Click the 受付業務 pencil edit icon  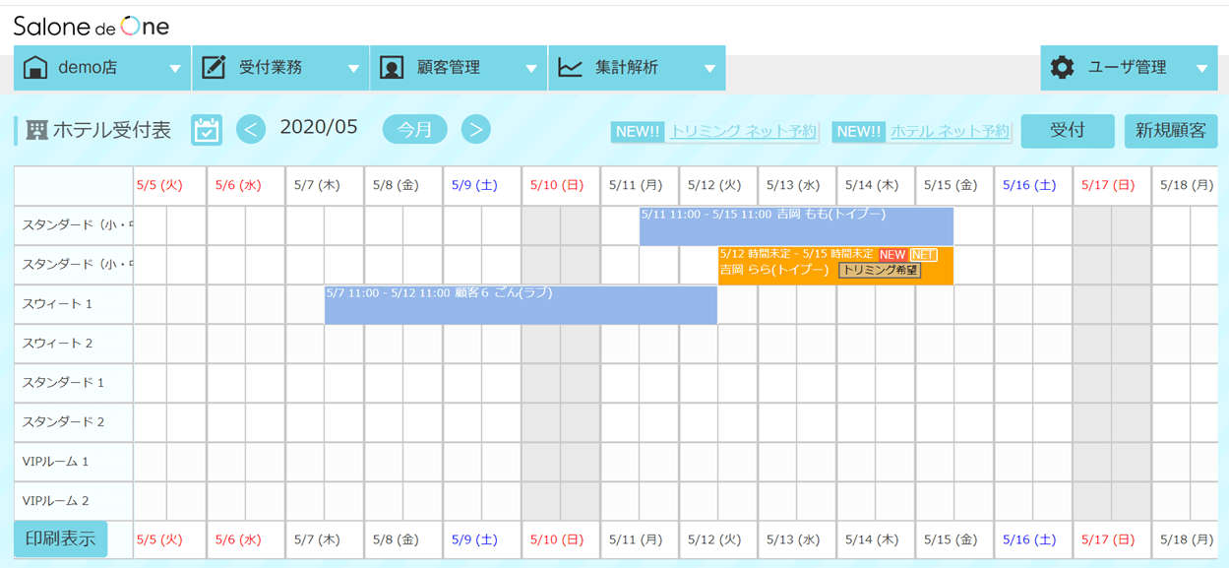(214, 68)
